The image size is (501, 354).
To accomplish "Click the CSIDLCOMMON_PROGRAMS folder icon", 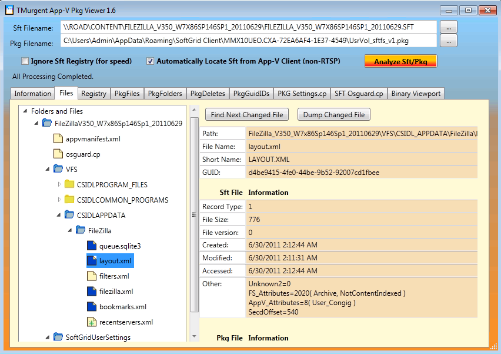I will pos(69,200).
